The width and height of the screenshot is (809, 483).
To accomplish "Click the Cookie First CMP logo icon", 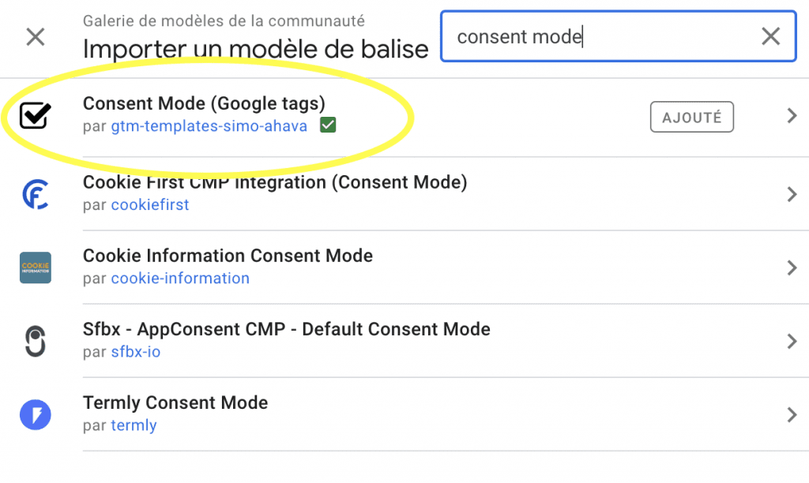I will [35, 194].
